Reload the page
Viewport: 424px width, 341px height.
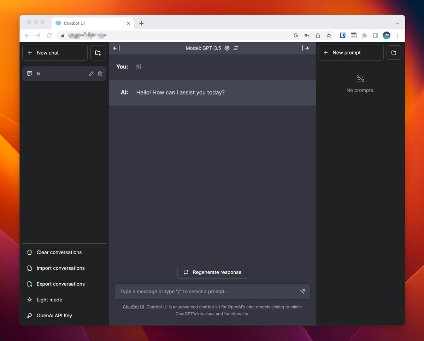tap(49, 35)
